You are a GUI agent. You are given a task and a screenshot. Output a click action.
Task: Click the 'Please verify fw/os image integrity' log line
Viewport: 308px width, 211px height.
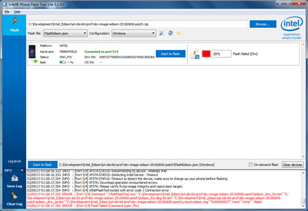(105, 187)
